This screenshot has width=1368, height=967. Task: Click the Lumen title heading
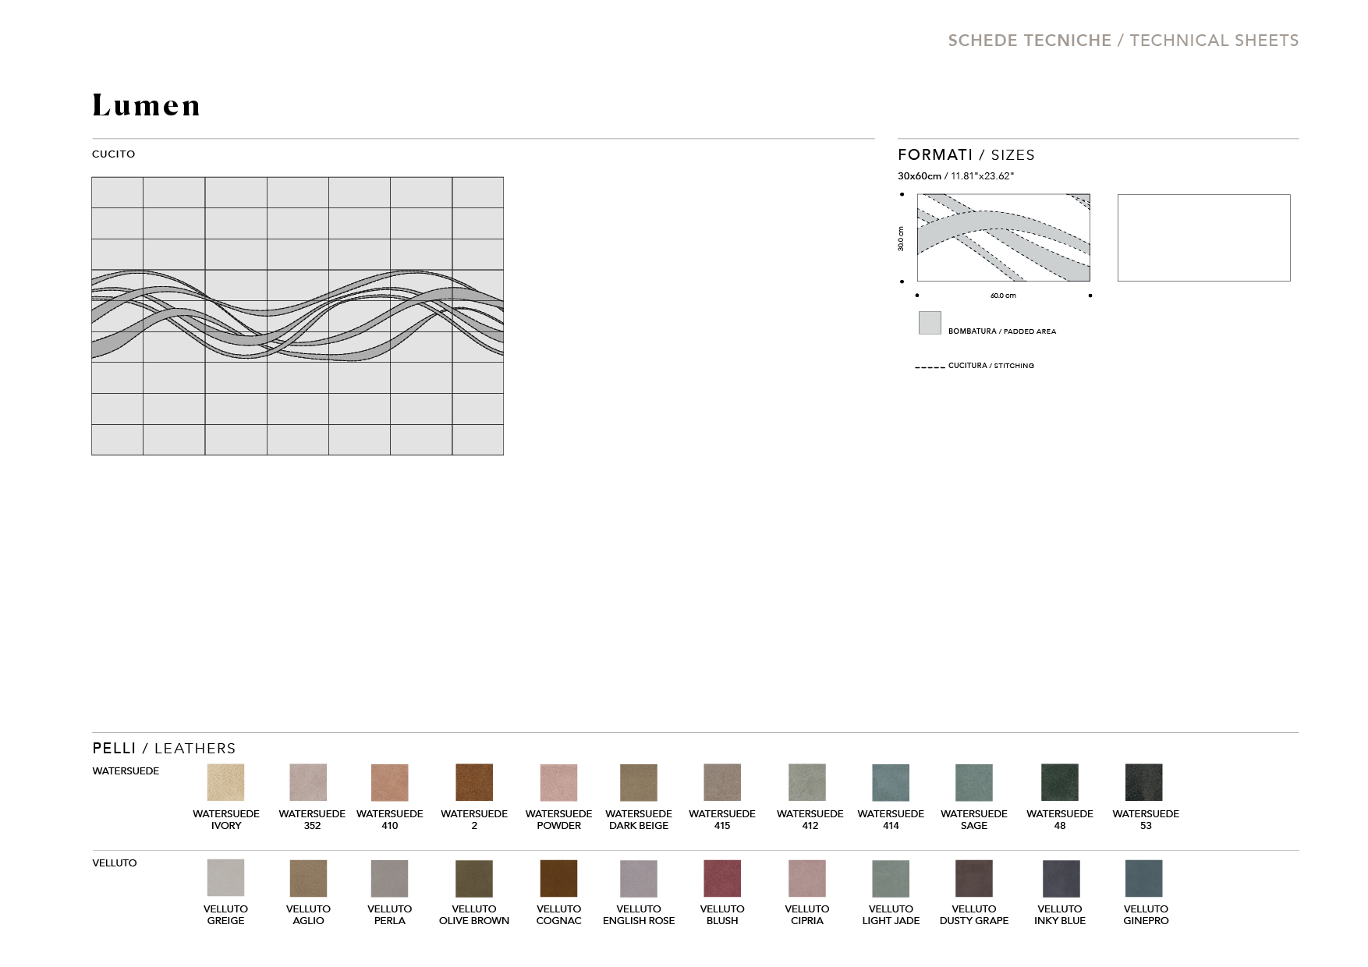pyautogui.click(x=147, y=105)
